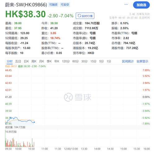Switch to the 五日 five-day tab
Viewport: 155px width, 153px height.
point(18,61)
